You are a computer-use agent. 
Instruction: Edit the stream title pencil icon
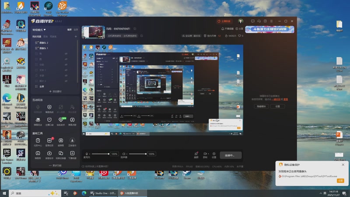tap(135, 28)
